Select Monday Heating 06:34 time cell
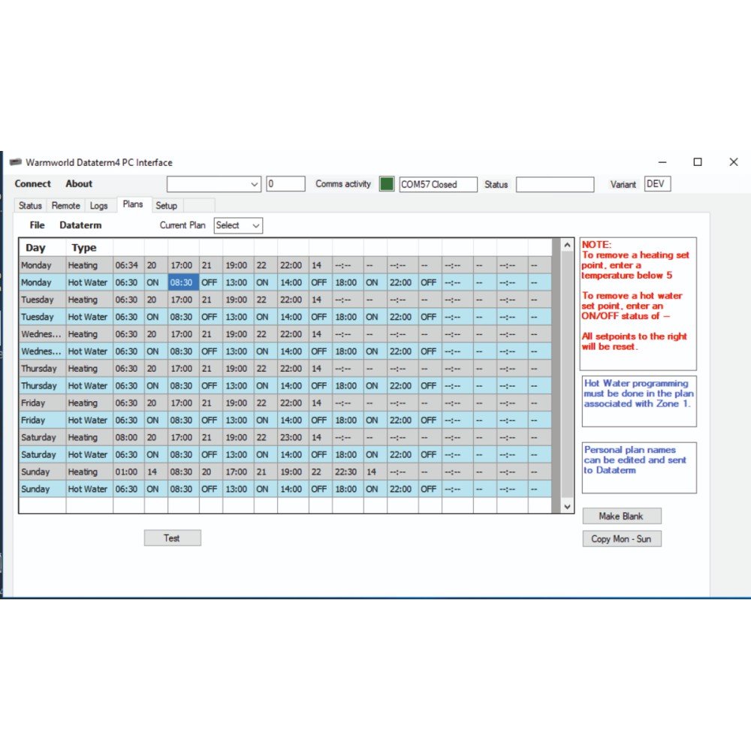The width and height of the screenshot is (751, 751). click(x=128, y=265)
